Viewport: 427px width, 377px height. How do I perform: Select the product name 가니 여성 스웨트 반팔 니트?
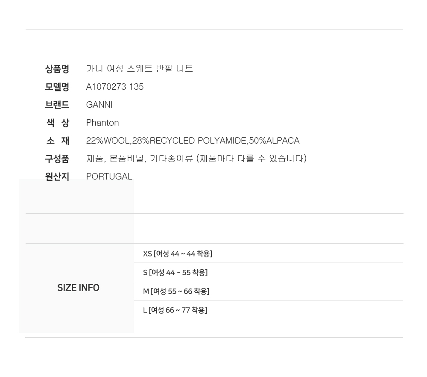(140, 69)
